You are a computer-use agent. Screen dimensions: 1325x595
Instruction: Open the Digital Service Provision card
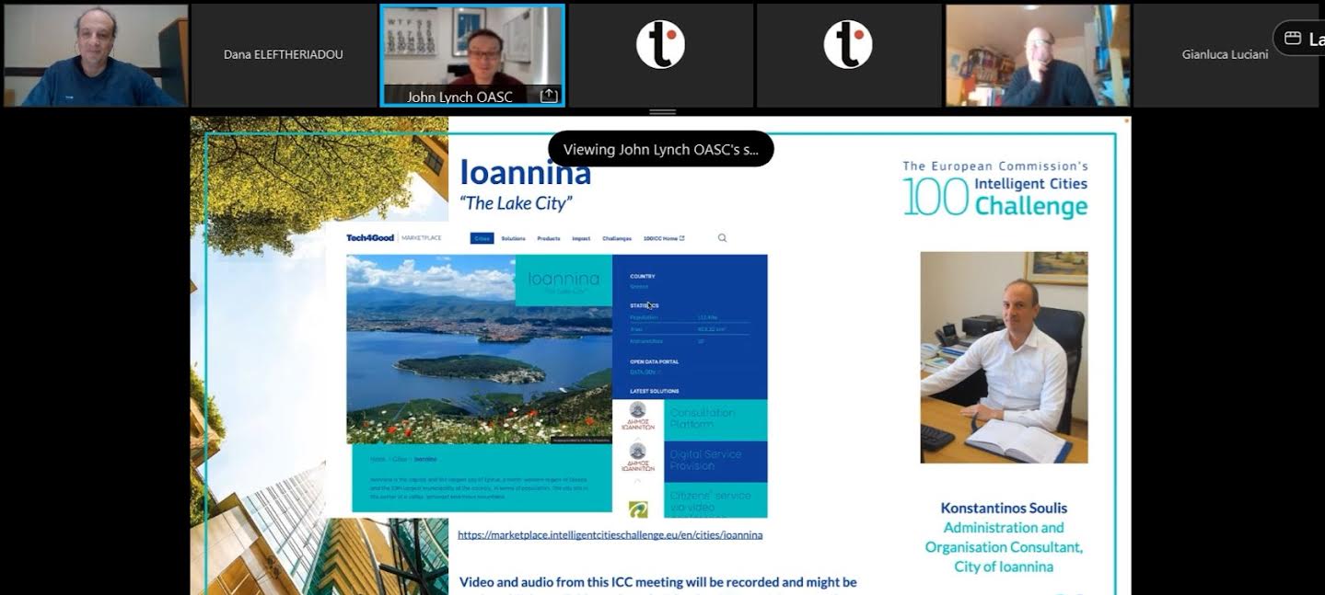[715, 460]
